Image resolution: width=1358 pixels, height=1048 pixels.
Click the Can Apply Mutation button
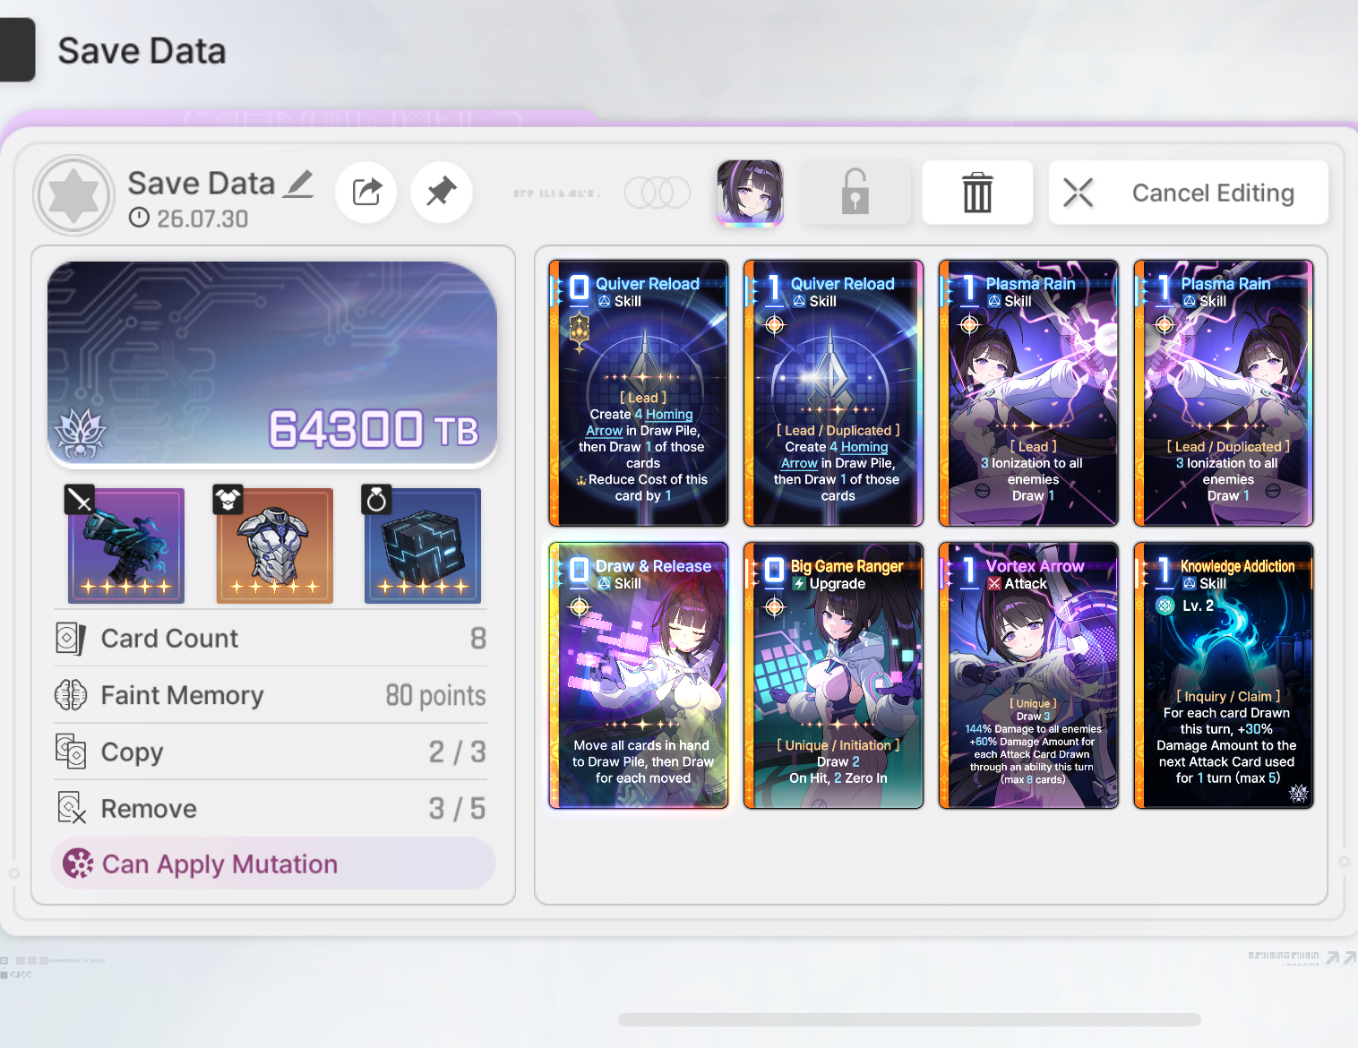click(273, 863)
